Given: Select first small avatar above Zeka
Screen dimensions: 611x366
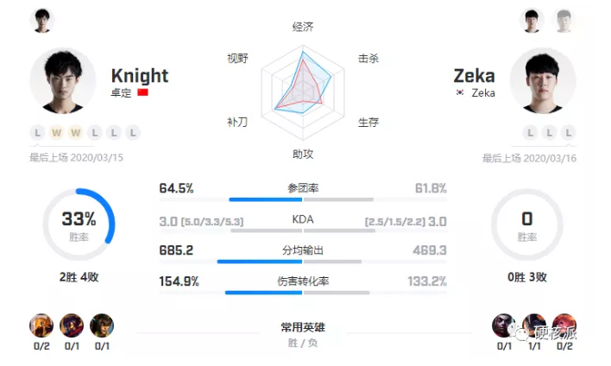Looking at the screenshot, I should pos(532,21).
